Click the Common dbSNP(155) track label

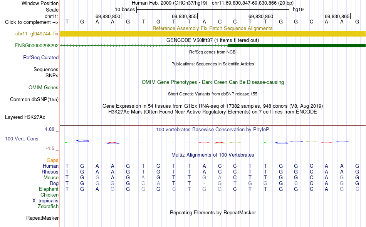(34, 100)
